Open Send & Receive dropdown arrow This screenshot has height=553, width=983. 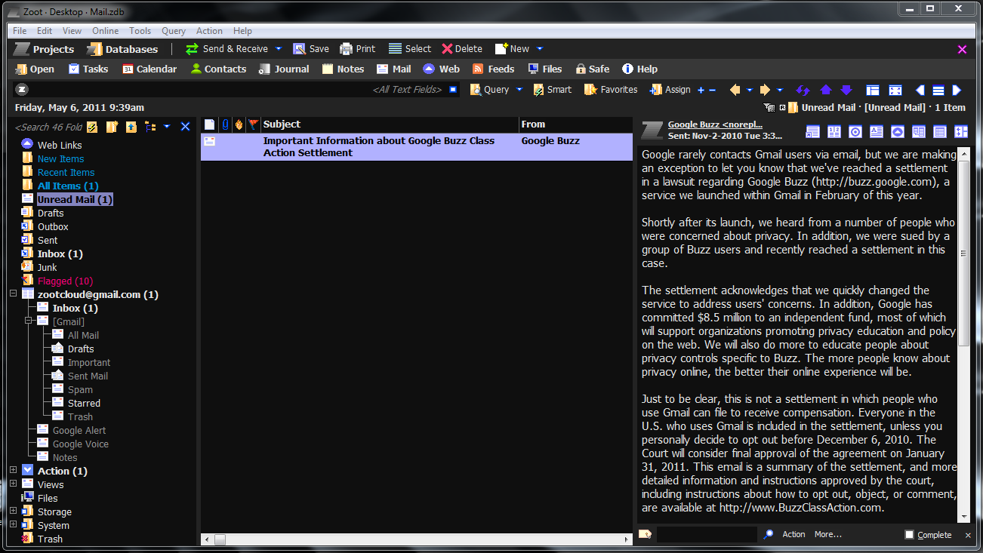click(x=278, y=49)
